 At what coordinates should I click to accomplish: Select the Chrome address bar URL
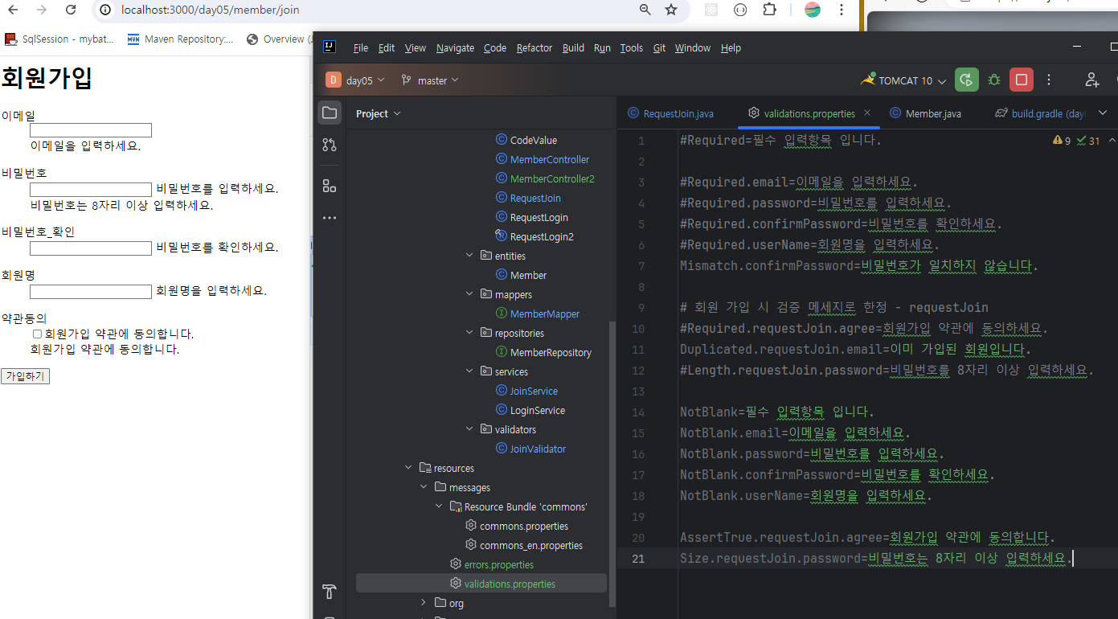(211, 10)
